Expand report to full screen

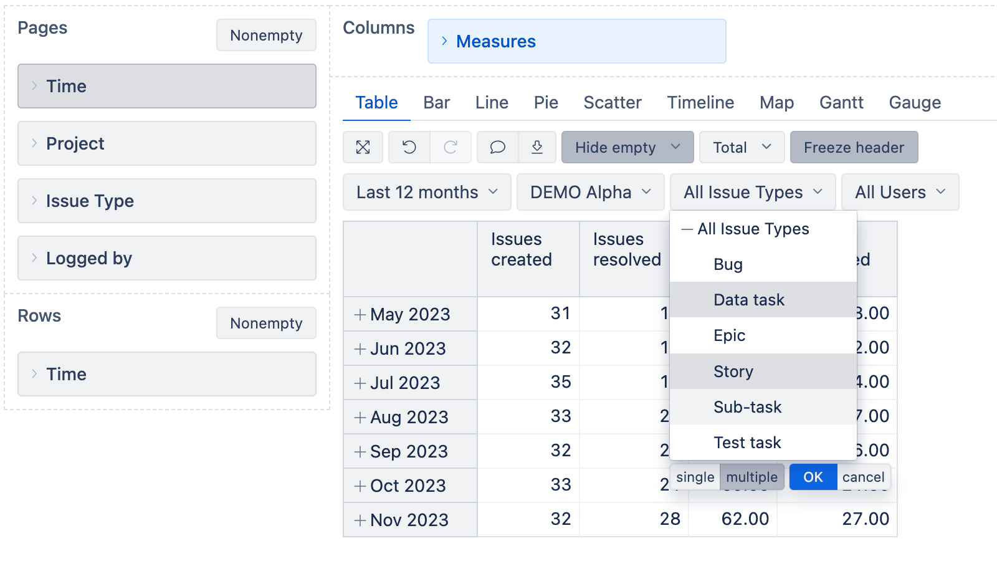coord(363,147)
